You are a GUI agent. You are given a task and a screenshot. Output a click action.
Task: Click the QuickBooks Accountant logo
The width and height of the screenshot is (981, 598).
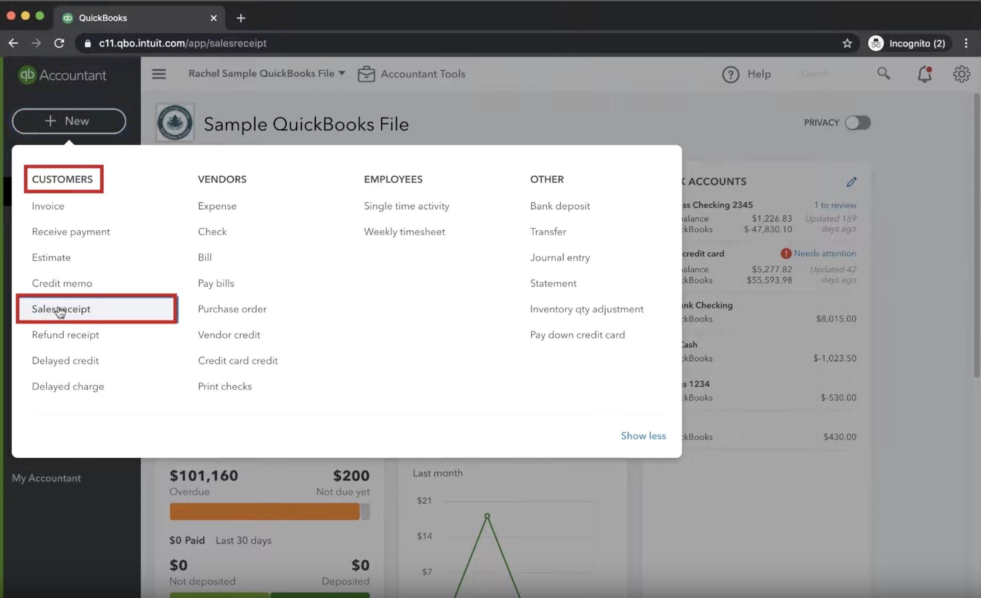62,75
